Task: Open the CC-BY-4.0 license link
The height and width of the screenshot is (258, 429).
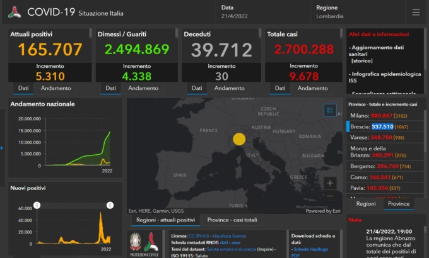Action: 199,236
